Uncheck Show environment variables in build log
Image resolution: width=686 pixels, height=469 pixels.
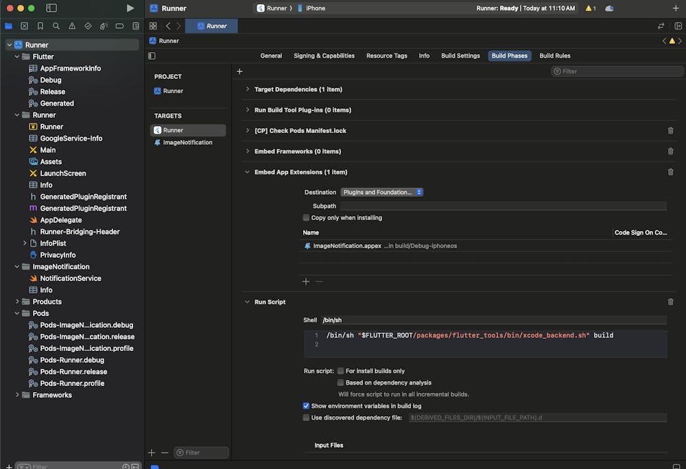pos(306,406)
